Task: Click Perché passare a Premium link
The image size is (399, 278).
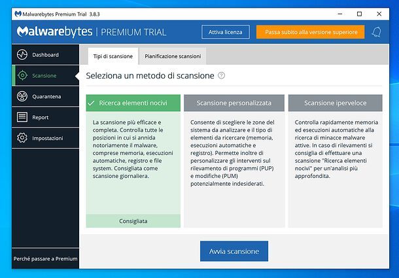Action: click(45, 258)
